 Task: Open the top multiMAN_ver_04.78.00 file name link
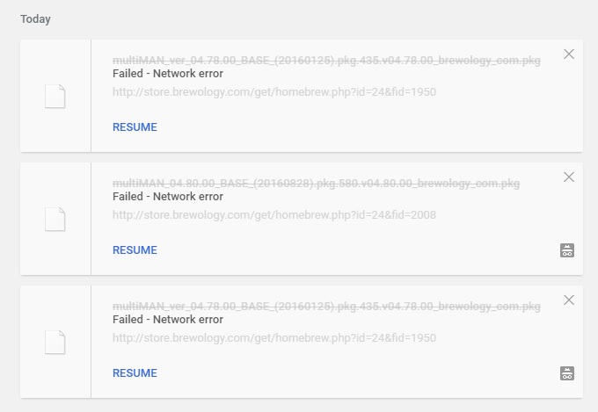click(326, 61)
